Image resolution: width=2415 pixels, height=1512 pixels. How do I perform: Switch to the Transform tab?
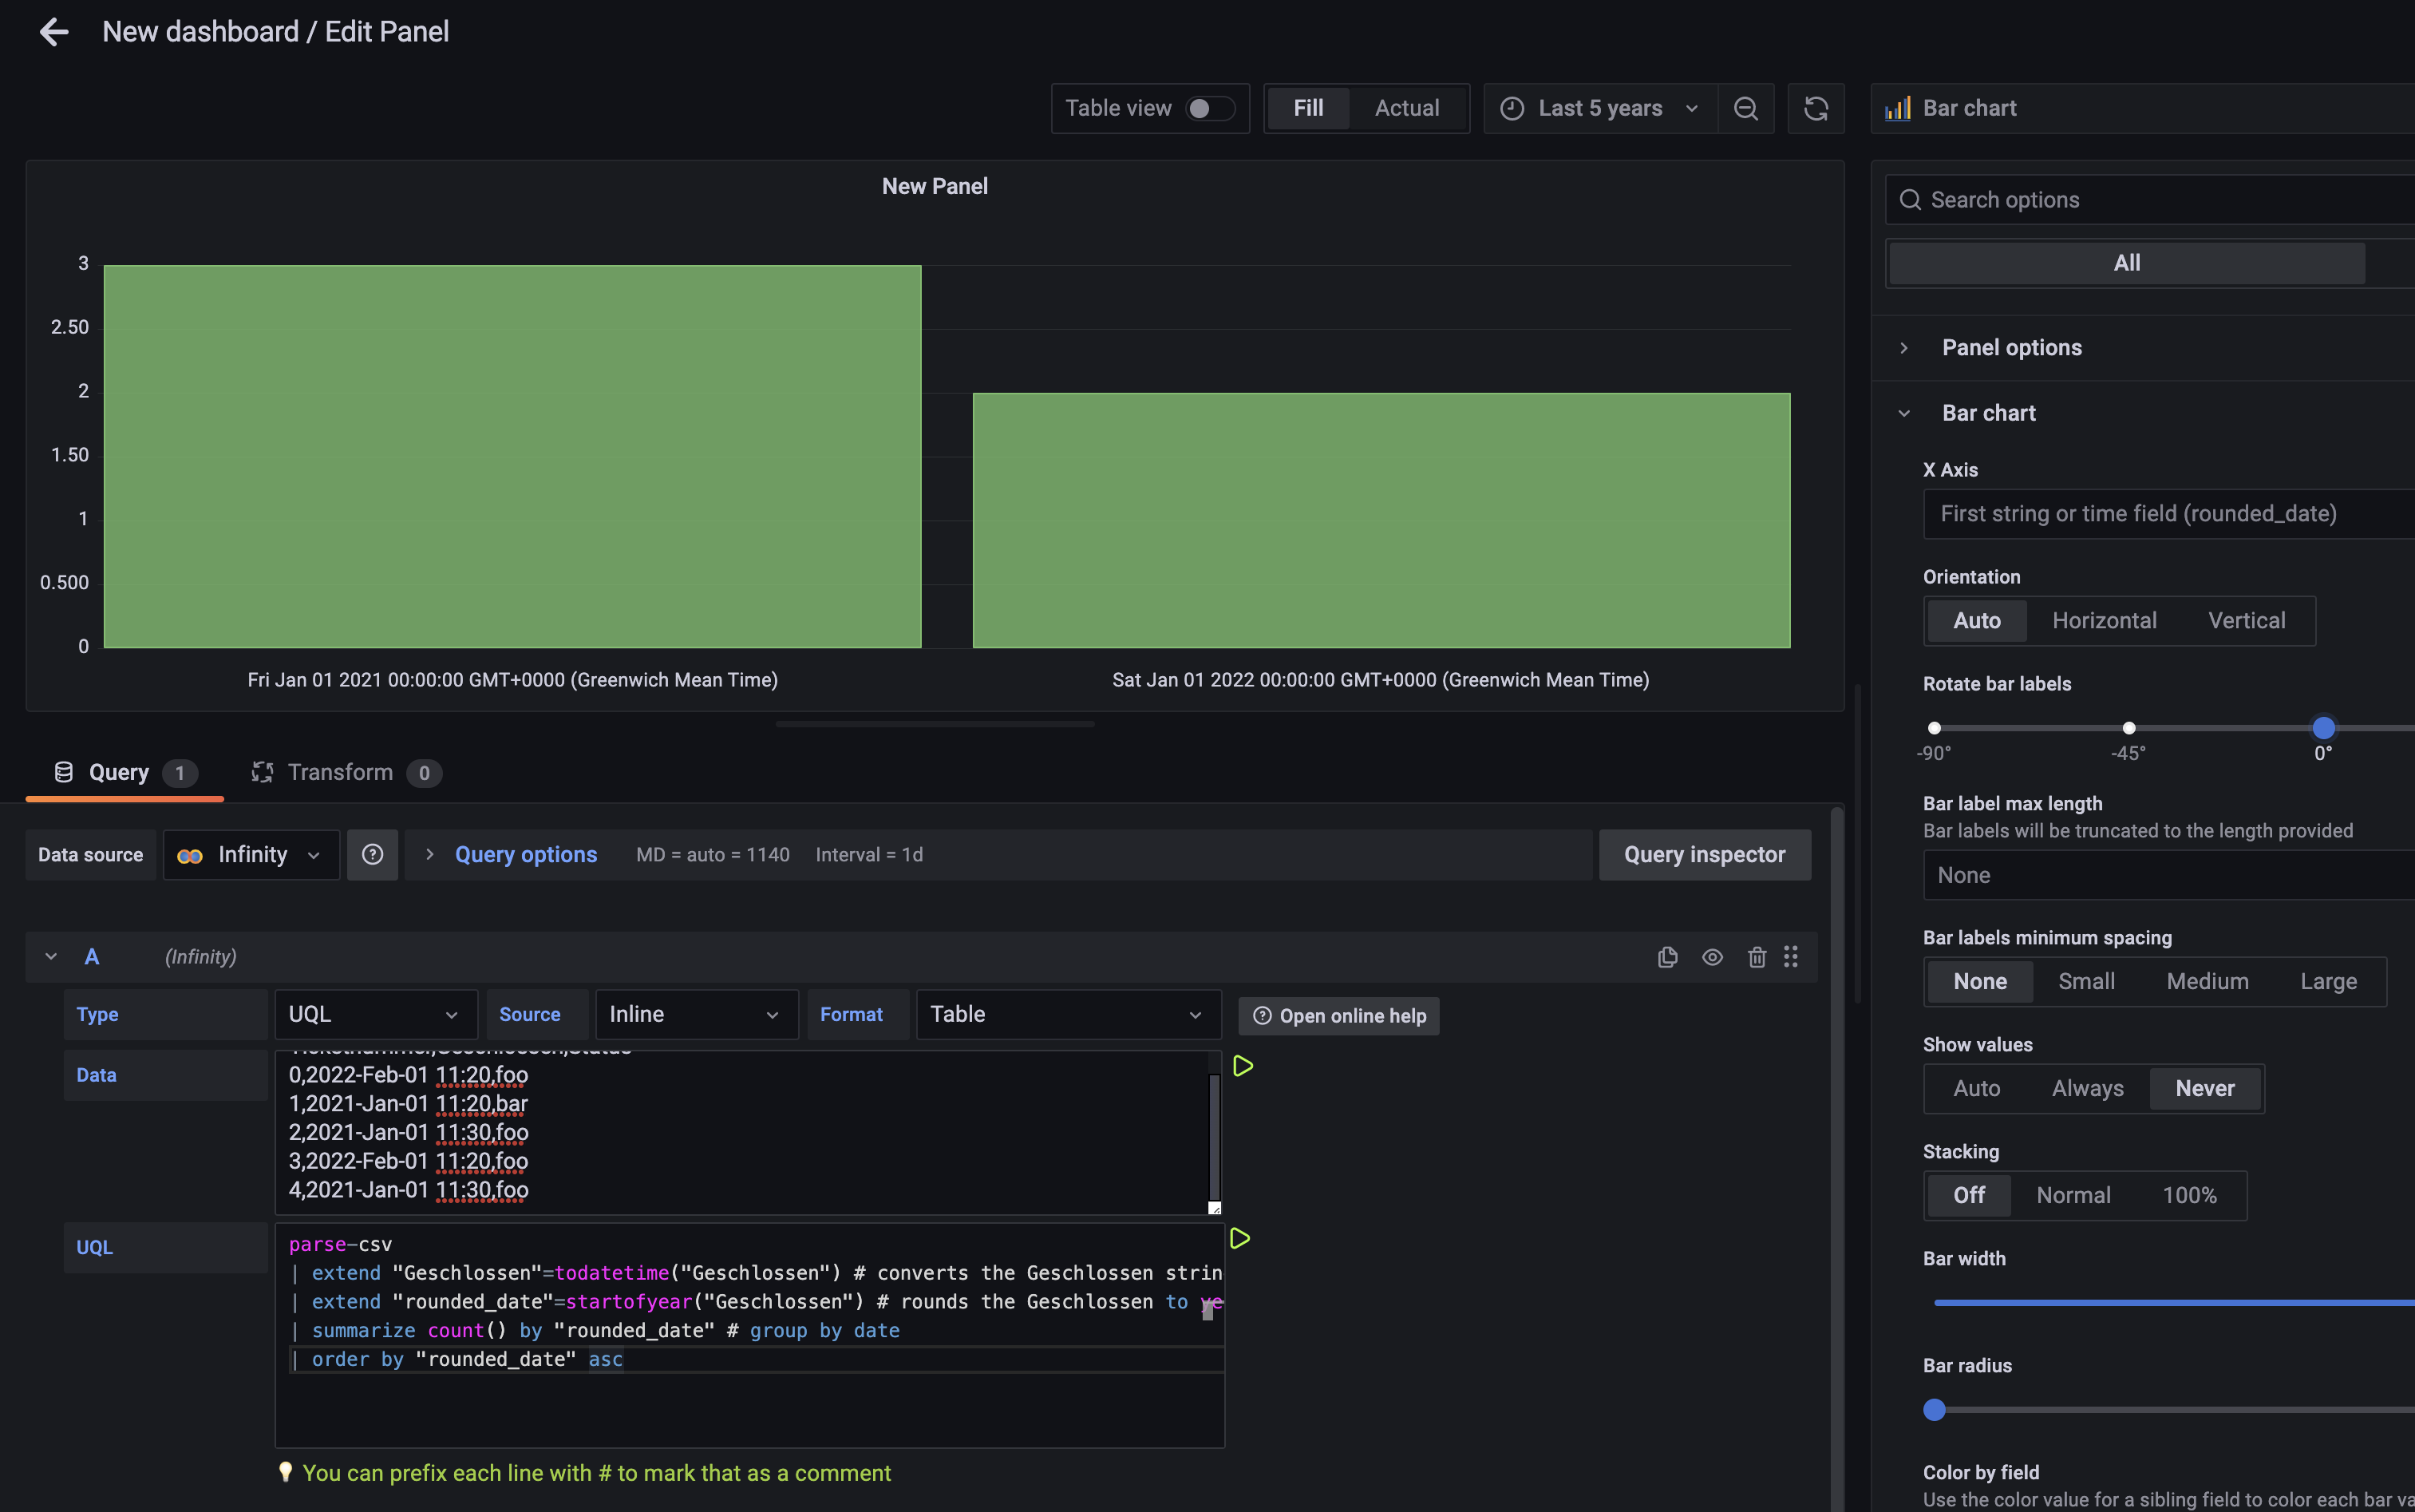pos(340,772)
